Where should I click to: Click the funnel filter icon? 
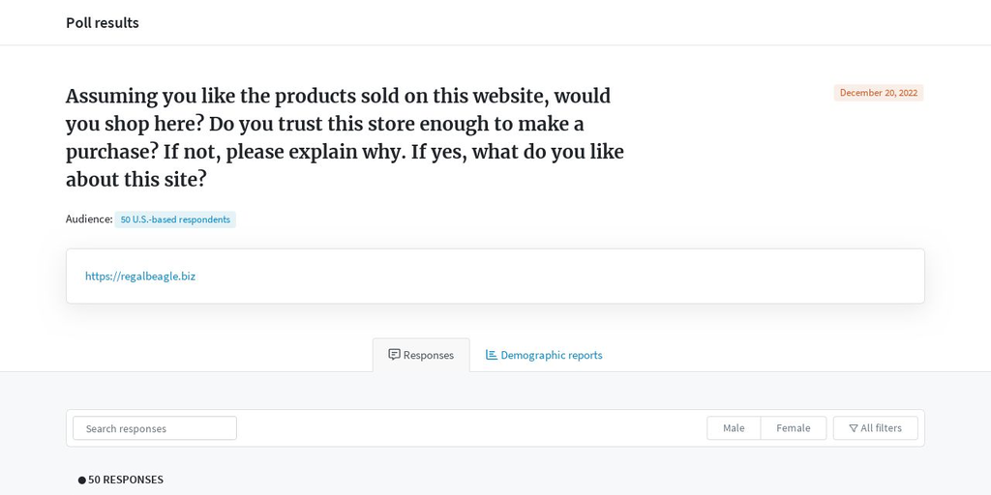pyautogui.click(x=854, y=428)
